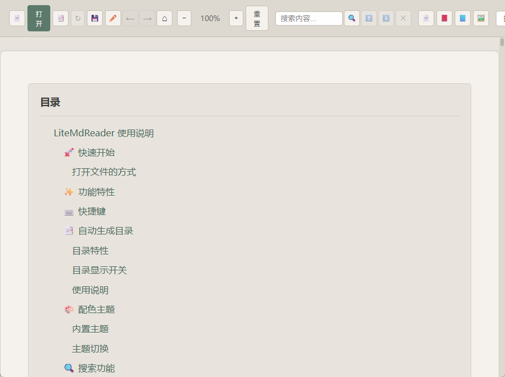Screen dimensions: 505x377
Task: Open 主题切换 subsection link
Action: pyautogui.click(x=90, y=348)
